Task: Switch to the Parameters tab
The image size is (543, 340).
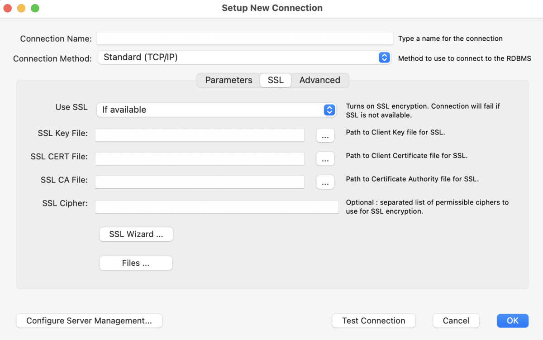Action: click(229, 80)
